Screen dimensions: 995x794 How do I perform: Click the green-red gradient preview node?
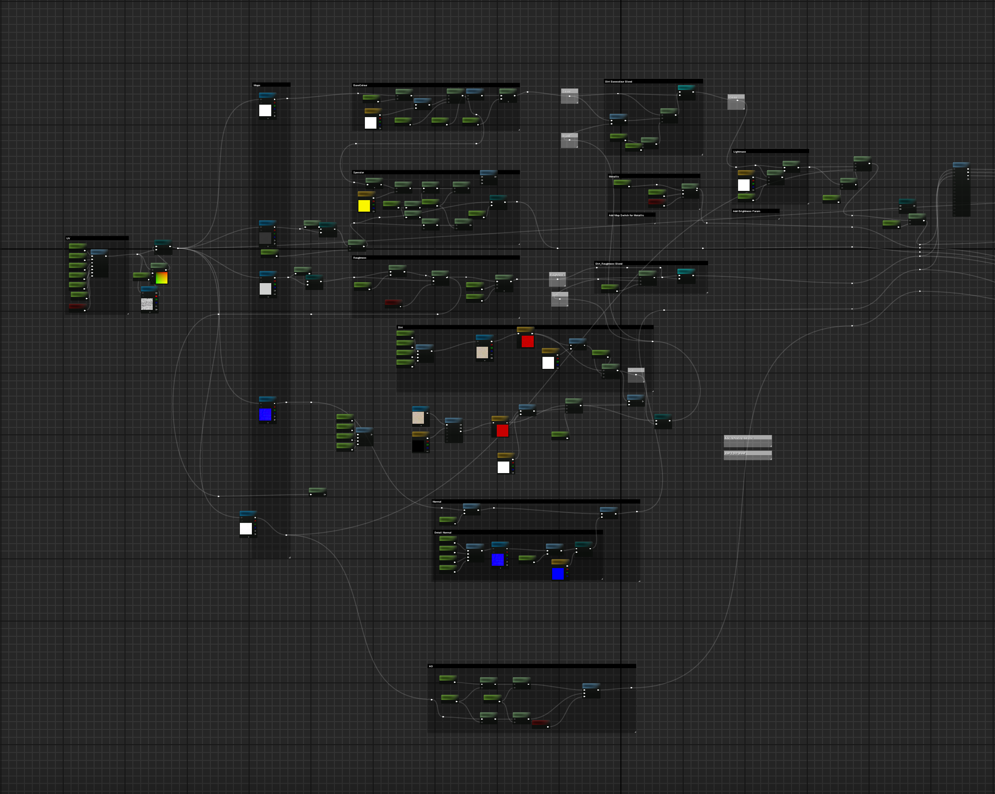tap(161, 278)
